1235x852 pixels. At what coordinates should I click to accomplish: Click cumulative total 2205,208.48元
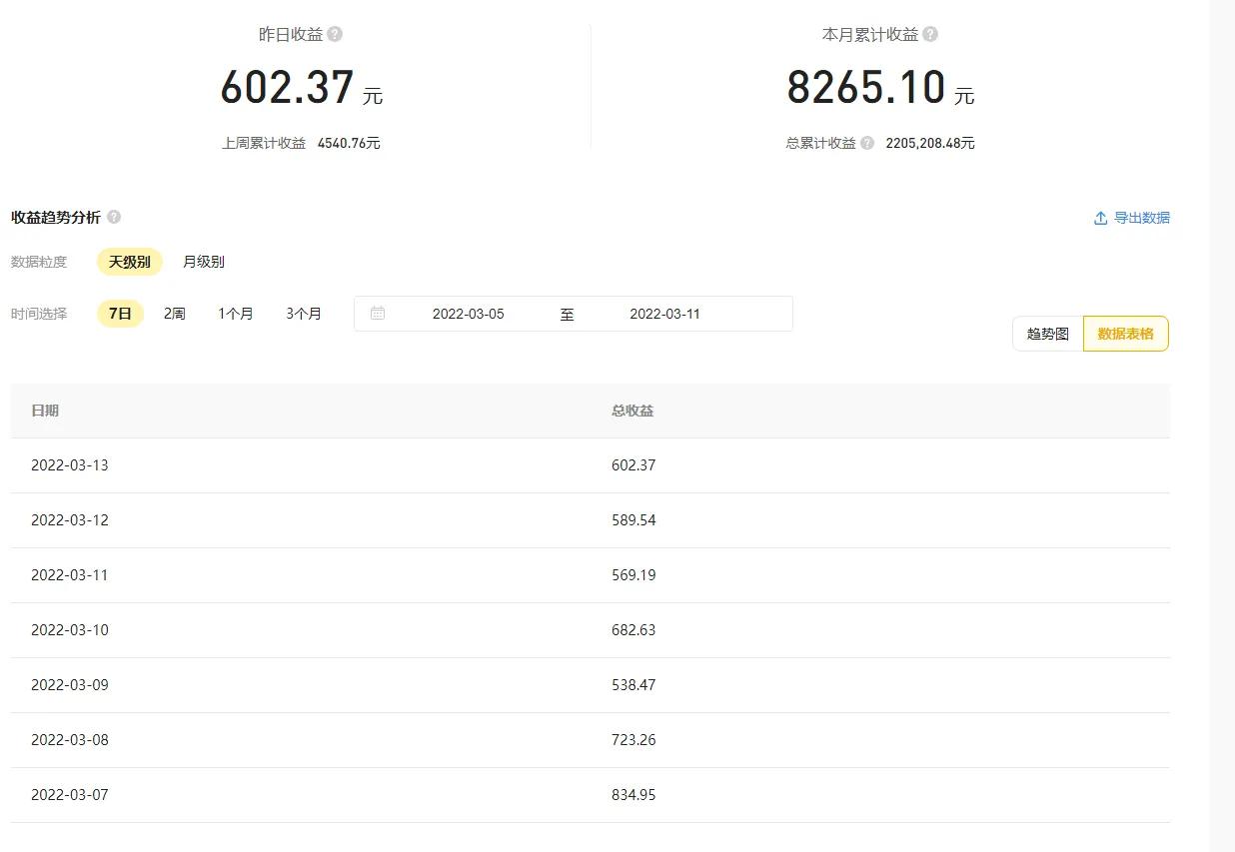[x=930, y=143]
